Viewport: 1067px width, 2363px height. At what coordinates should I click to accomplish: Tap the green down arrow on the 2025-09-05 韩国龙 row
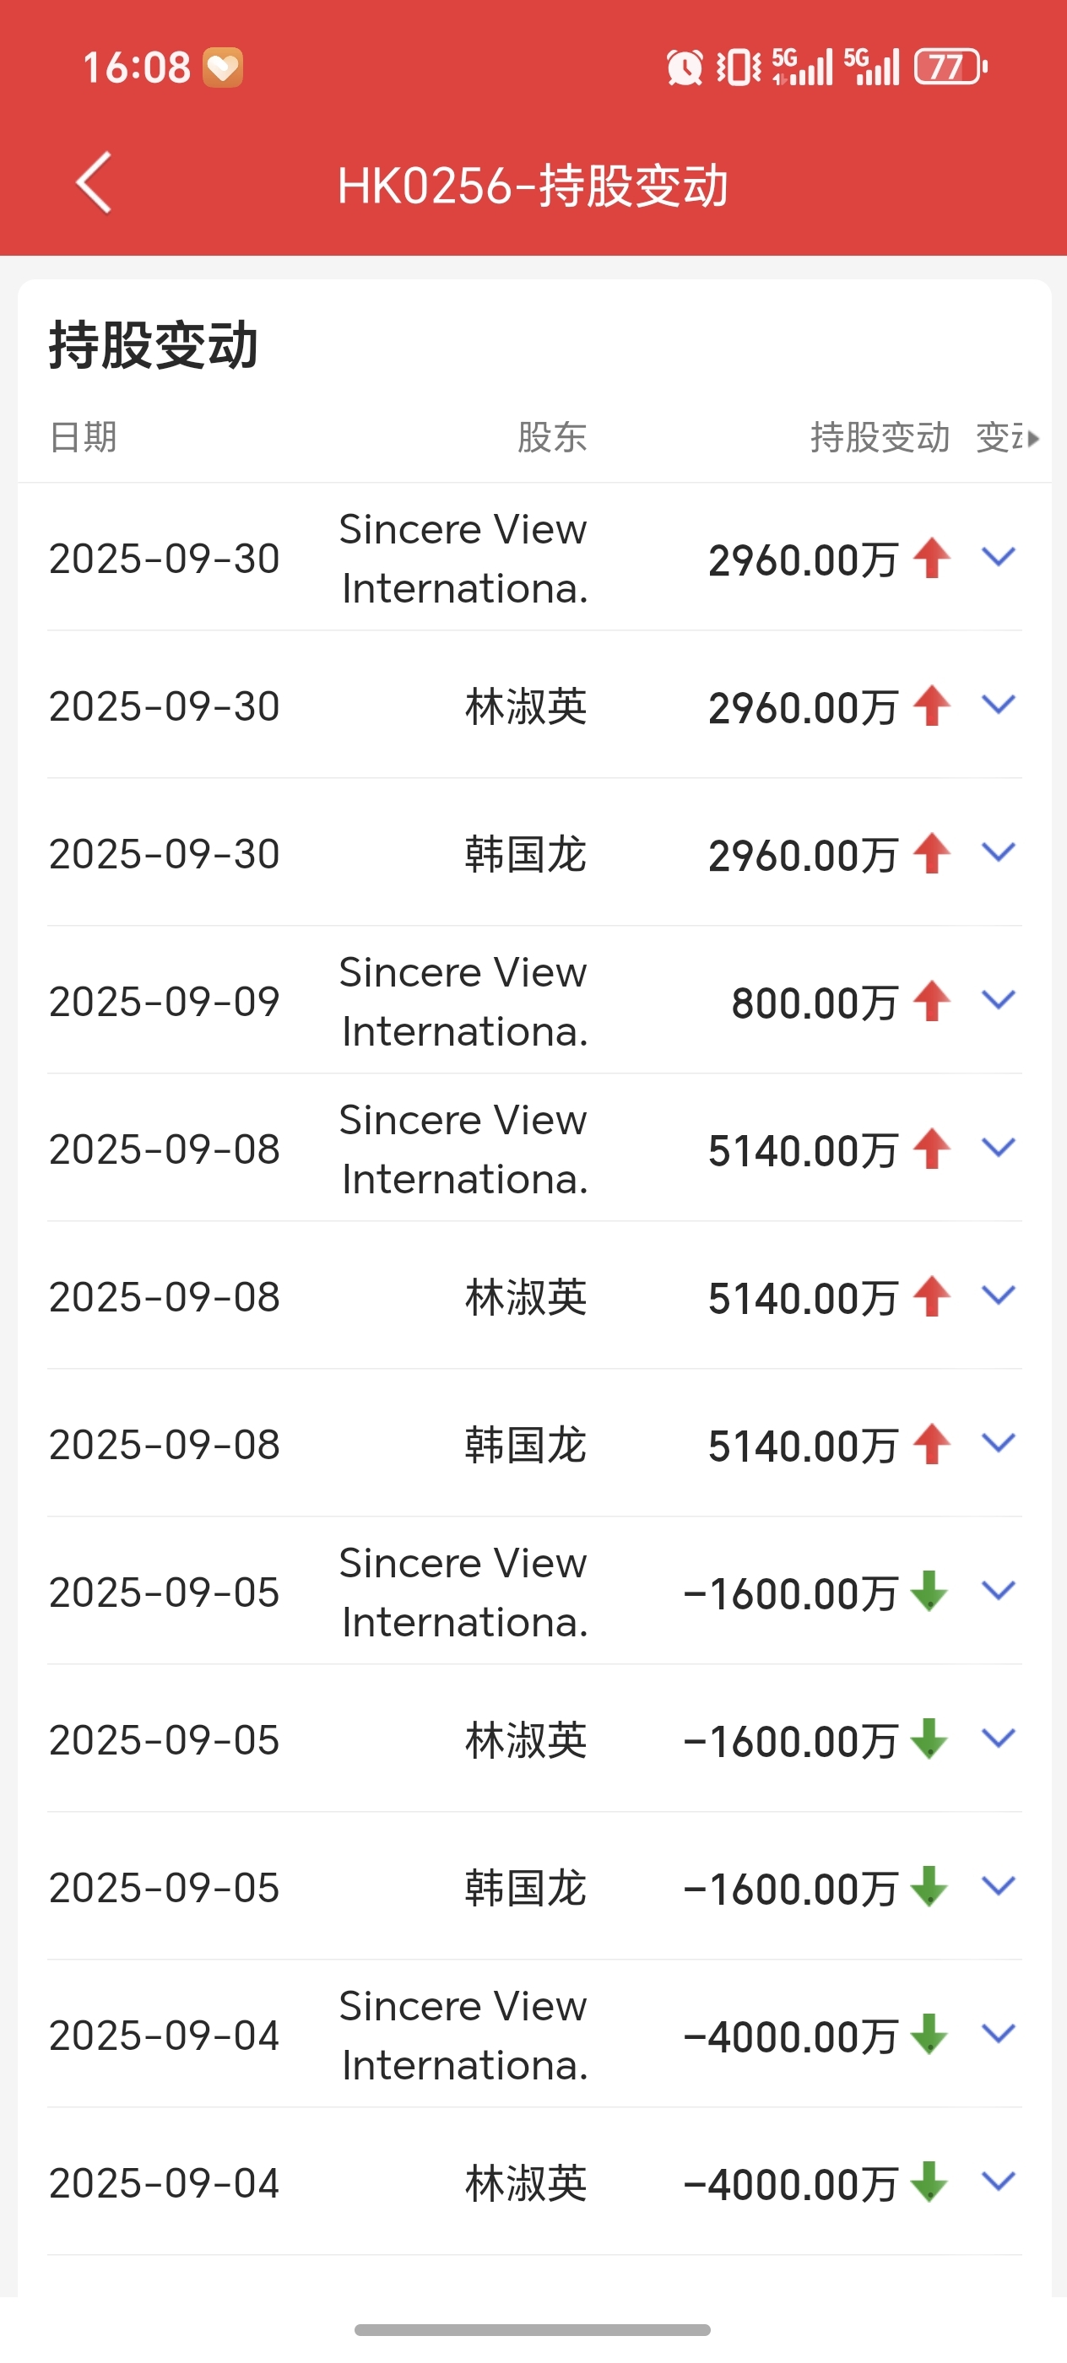pos(929,1887)
